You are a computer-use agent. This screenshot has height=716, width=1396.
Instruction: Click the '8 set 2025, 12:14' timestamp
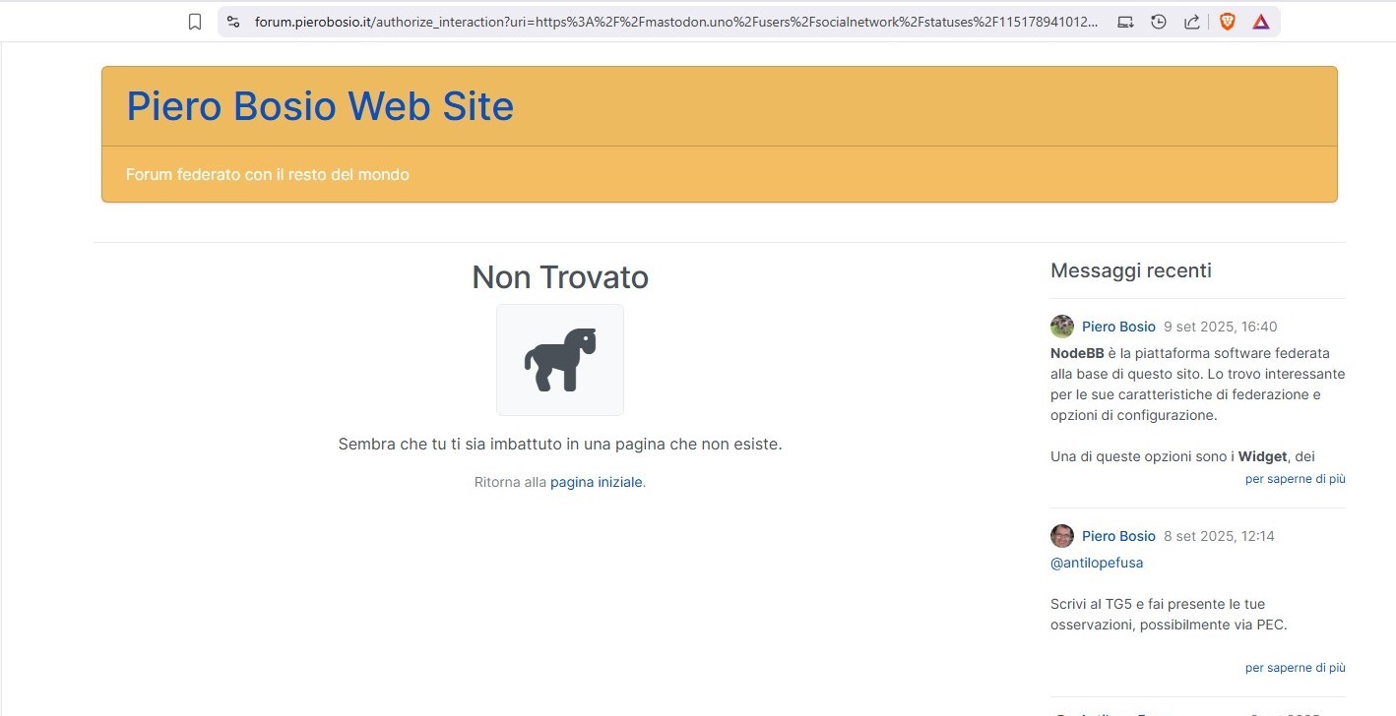[x=1218, y=535]
